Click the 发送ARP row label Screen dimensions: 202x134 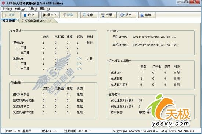(18, 59)
